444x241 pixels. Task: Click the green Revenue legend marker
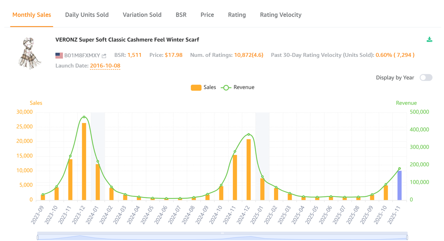225,87
